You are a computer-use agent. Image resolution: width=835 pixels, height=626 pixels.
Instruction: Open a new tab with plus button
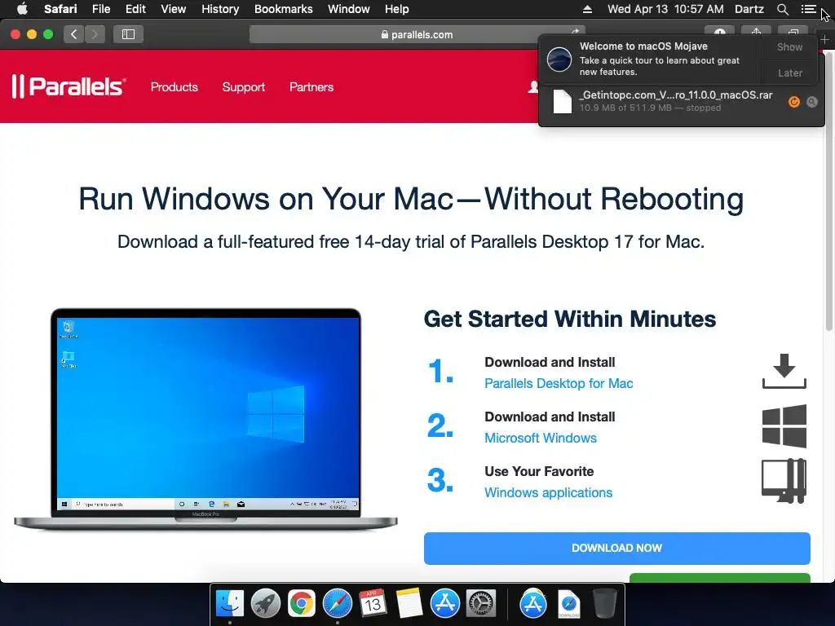pyautogui.click(x=824, y=39)
